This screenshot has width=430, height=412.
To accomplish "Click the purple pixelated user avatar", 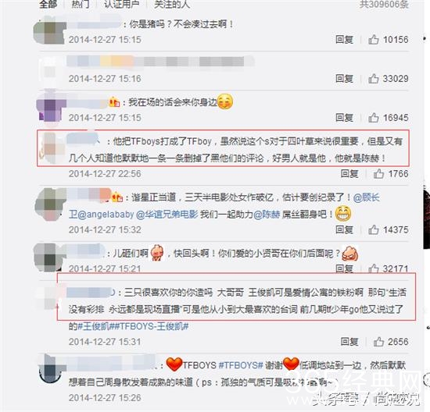I will (51, 108).
